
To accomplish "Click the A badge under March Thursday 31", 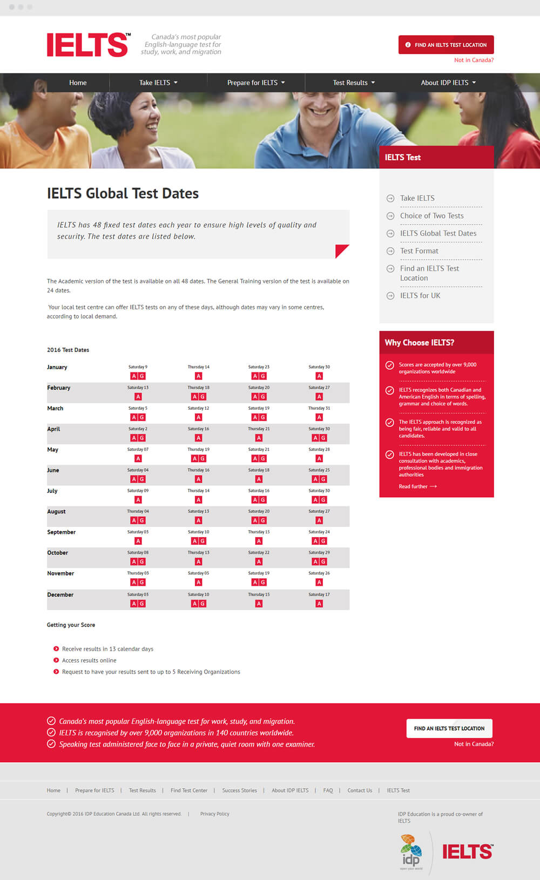I will tap(319, 417).
